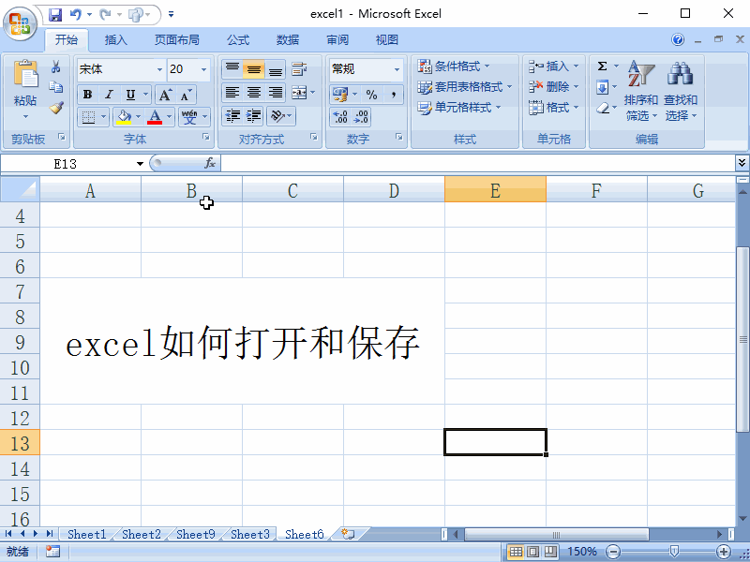
Task: Apply 条件格式 conditional formatting
Action: (452, 66)
